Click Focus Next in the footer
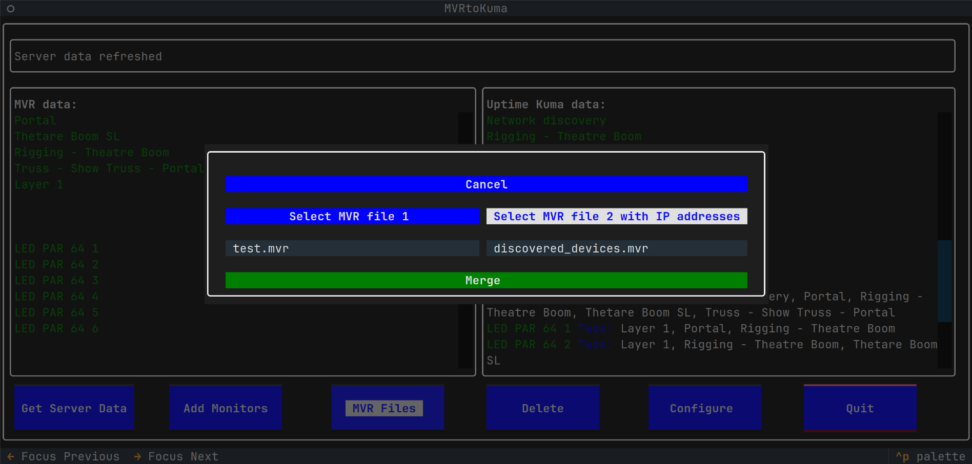 click(176, 456)
